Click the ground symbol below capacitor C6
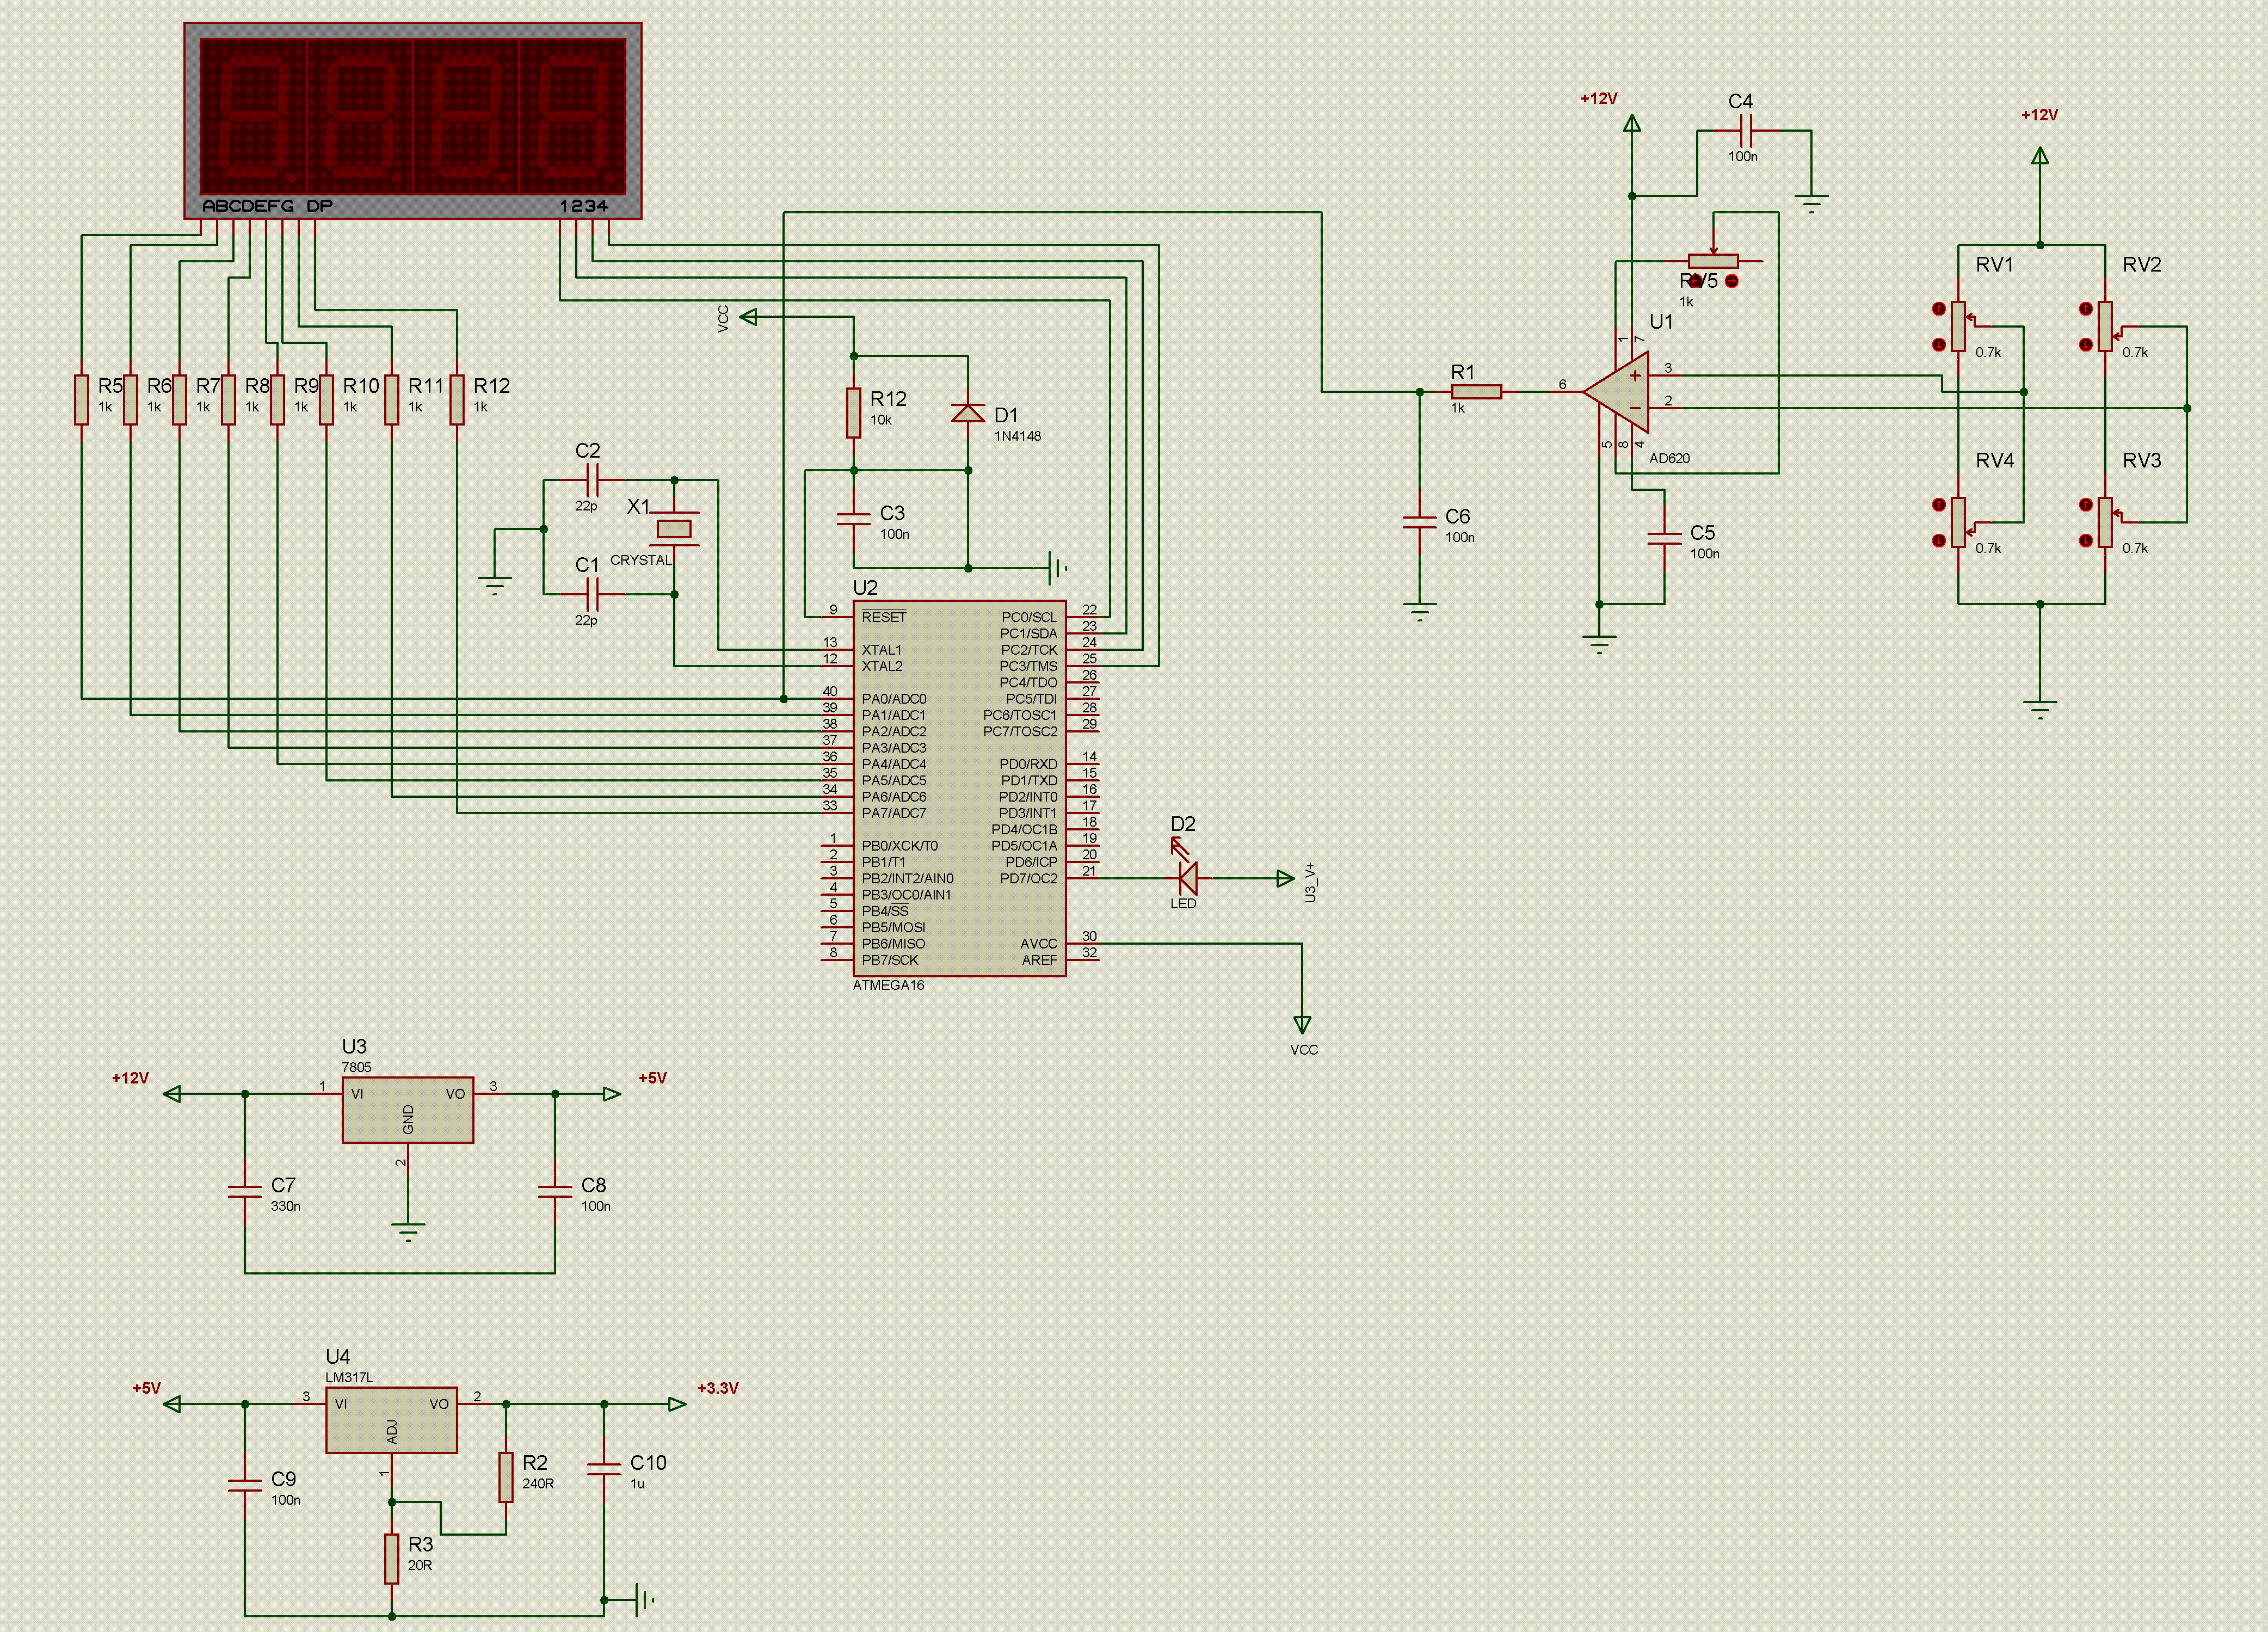Viewport: 2268px width, 1632px height. (1419, 611)
